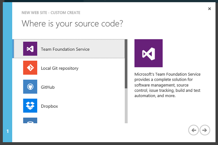Pick the GitHub text entry
The height and width of the screenshot is (145, 218).
(48, 87)
